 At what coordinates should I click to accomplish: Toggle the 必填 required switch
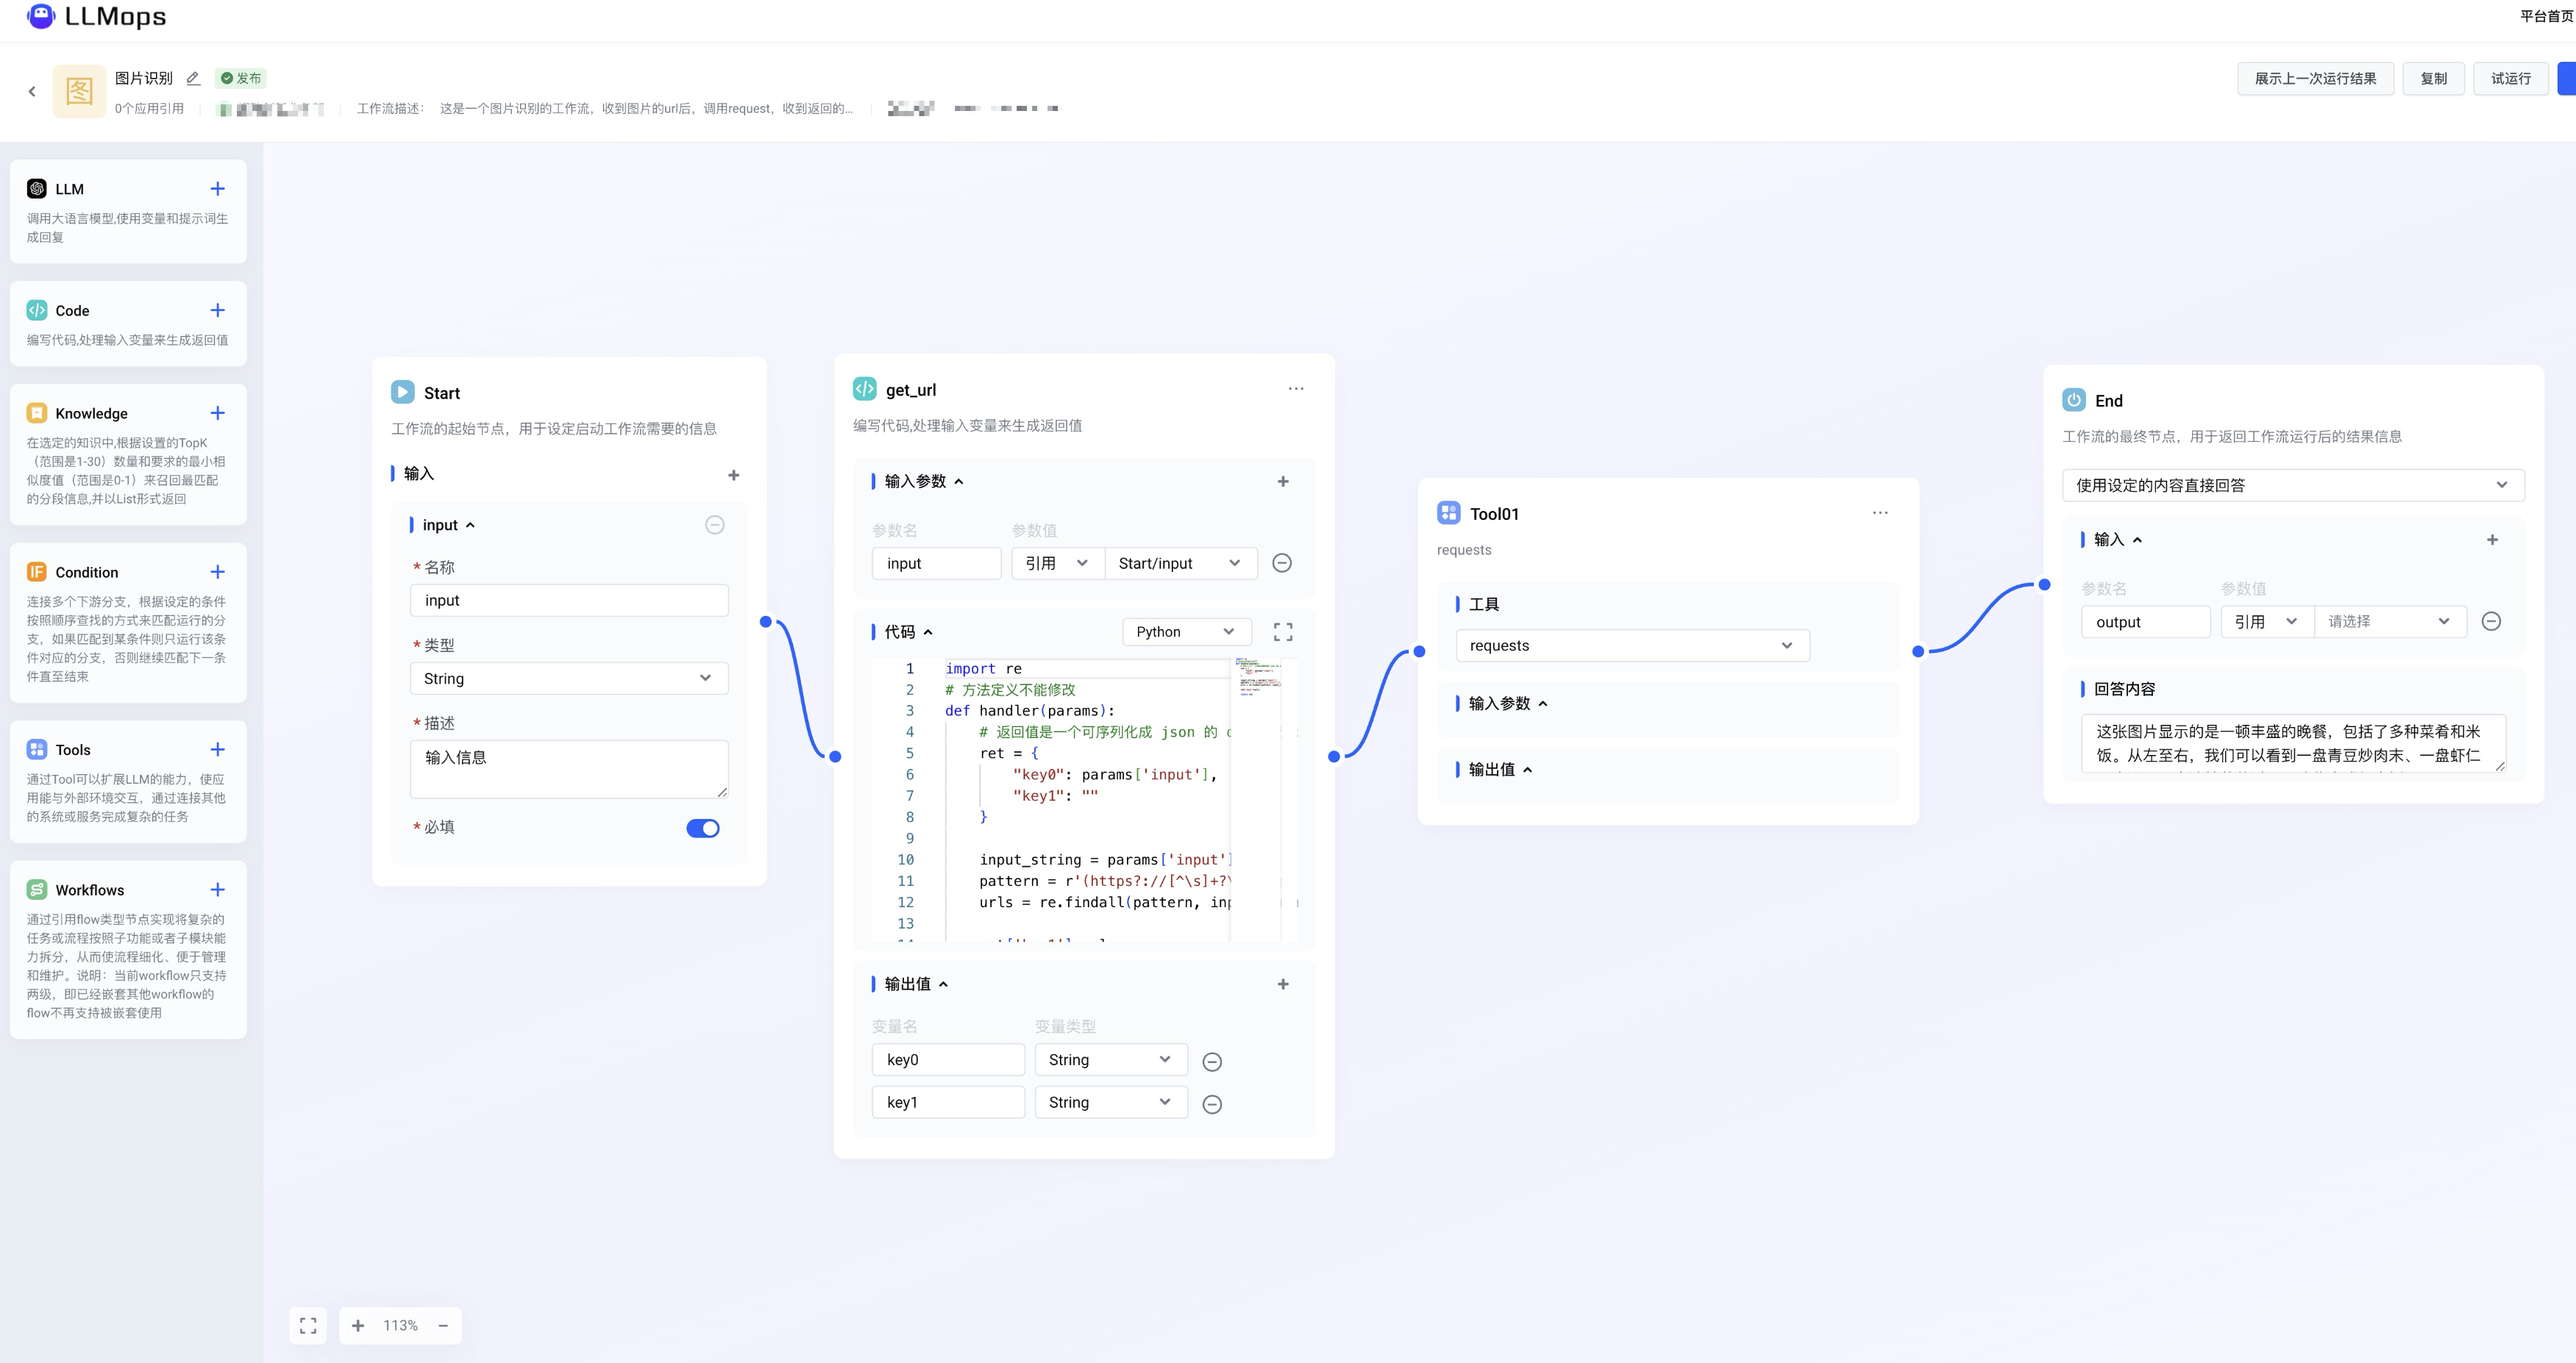(x=702, y=827)
